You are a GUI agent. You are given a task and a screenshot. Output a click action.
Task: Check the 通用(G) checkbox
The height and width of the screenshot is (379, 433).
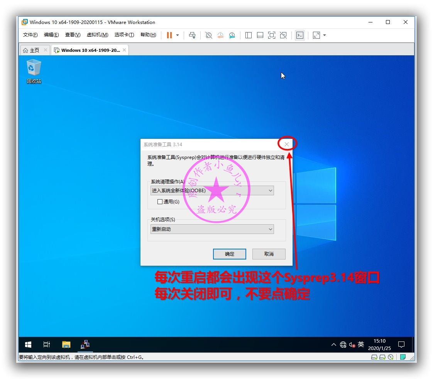point(160,201)
